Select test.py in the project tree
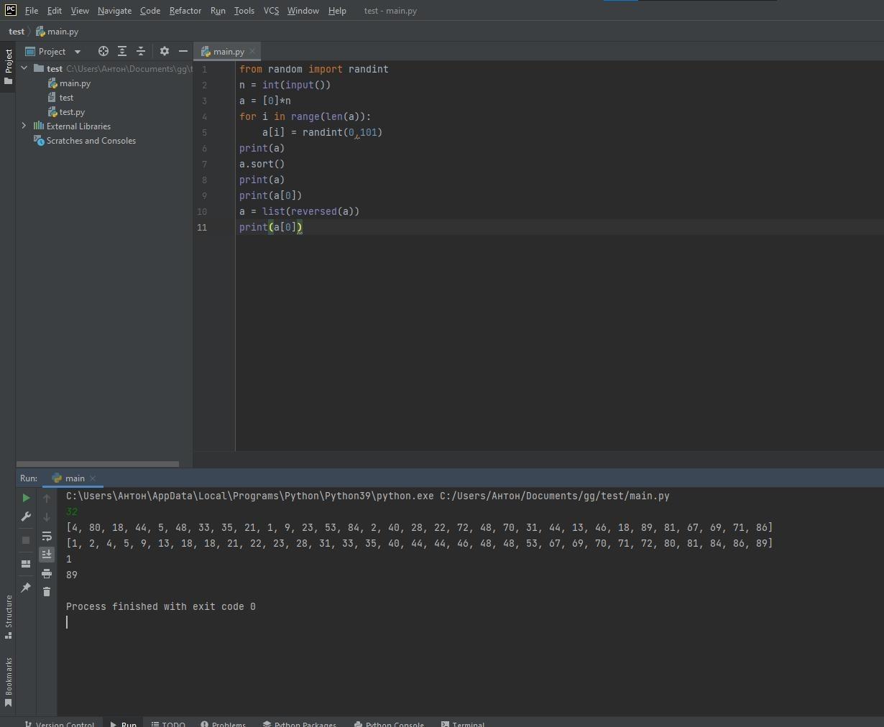This screenshot has width=884, height=727. [72, 112]
